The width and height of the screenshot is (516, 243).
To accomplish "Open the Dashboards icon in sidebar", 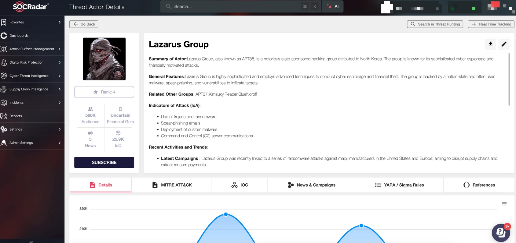I will pos(4,36).
